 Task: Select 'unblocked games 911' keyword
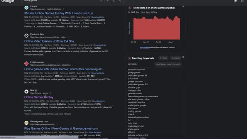(138, 85)
